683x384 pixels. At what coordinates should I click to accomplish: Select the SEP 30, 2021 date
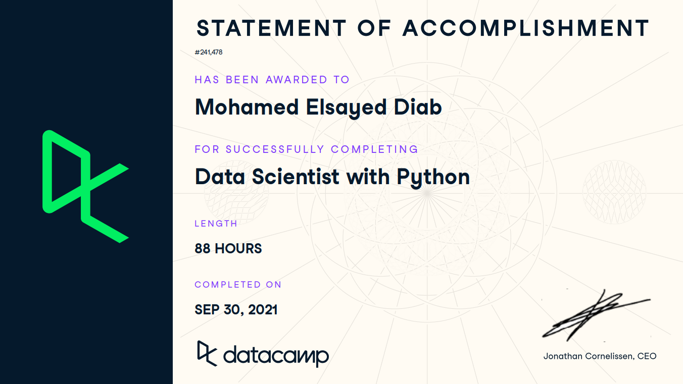point(236,309)
